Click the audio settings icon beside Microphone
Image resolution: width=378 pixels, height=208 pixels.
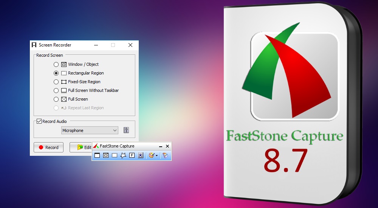click(x=126, y=130)
